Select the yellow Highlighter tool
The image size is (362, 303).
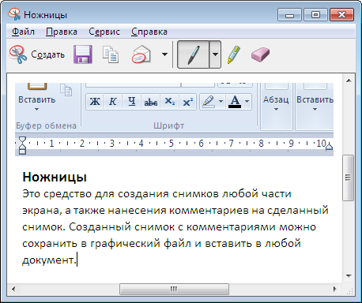pyautogui.click(x=233, y=54)
